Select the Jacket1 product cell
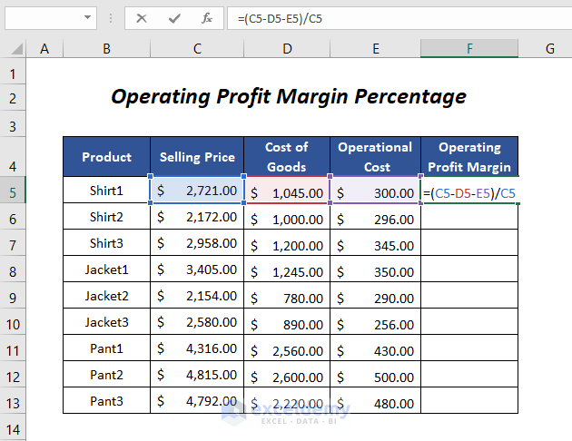 (x=106, y=270)
